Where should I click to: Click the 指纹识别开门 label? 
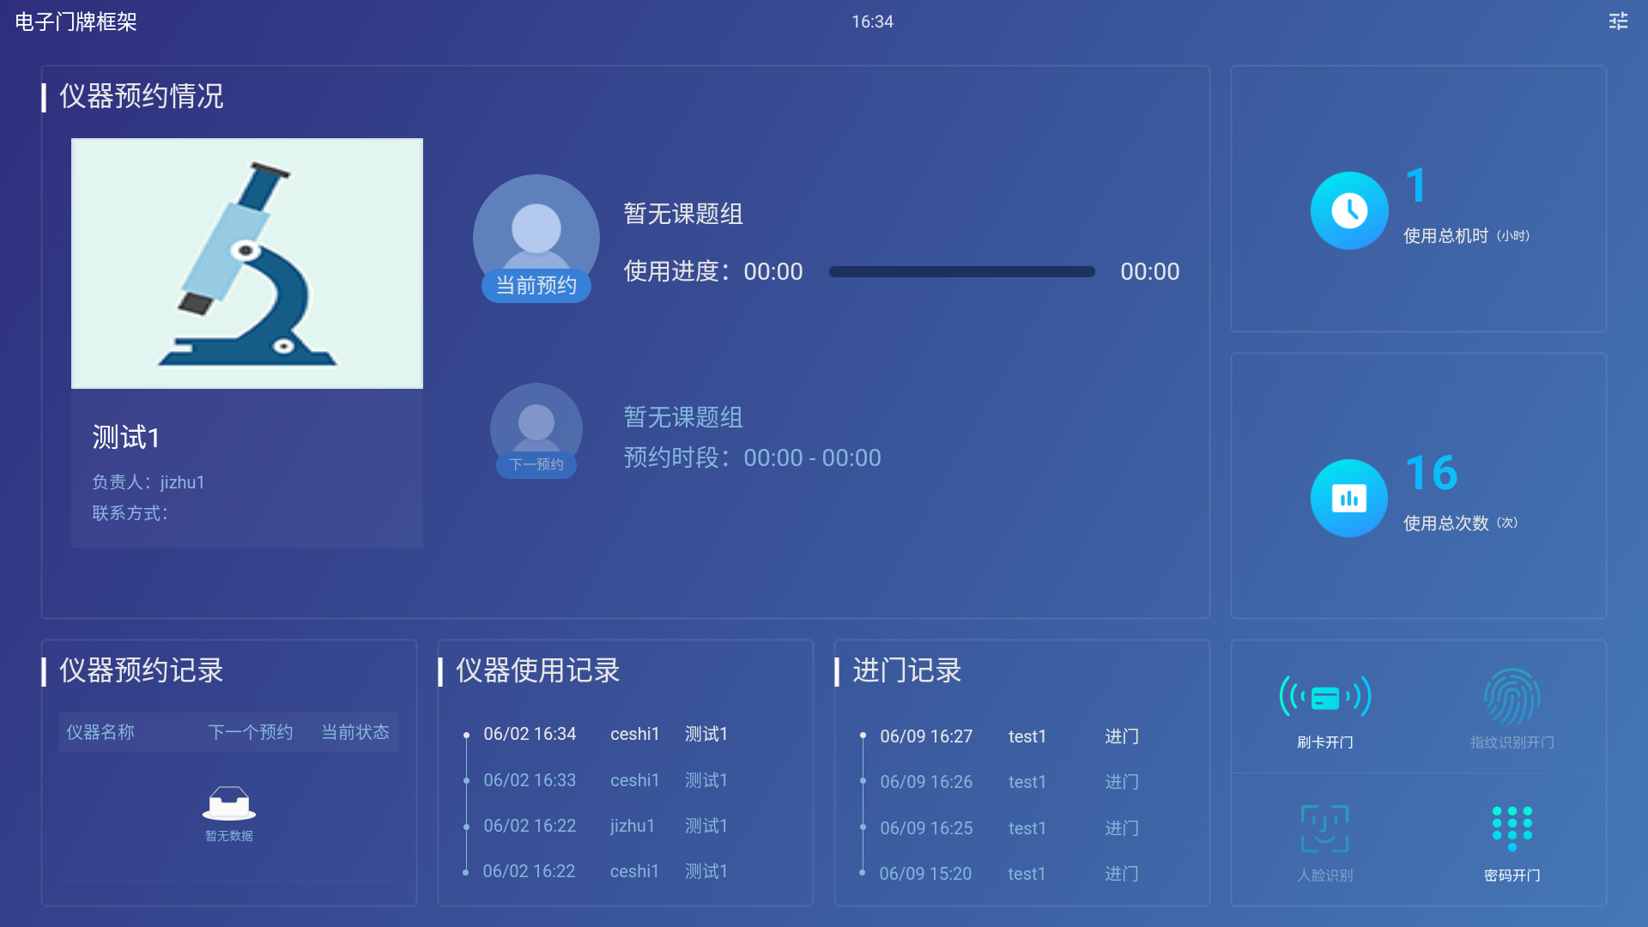(x=1512, y=742)
